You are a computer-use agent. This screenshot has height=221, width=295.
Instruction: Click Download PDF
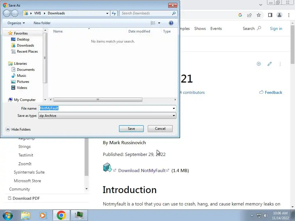pyautogui.click(x=24, y=198)
